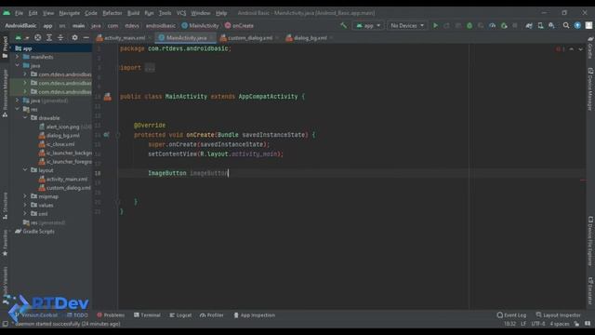Run the app with the green play icon
The image size is (595, 335).
[x=435, y=25]
